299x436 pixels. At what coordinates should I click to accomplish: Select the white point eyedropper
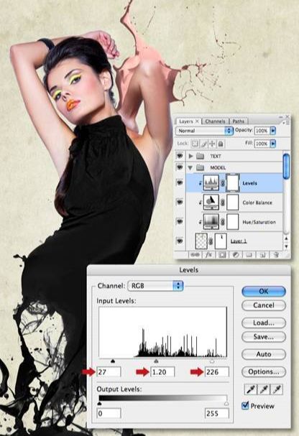[277, 389]
